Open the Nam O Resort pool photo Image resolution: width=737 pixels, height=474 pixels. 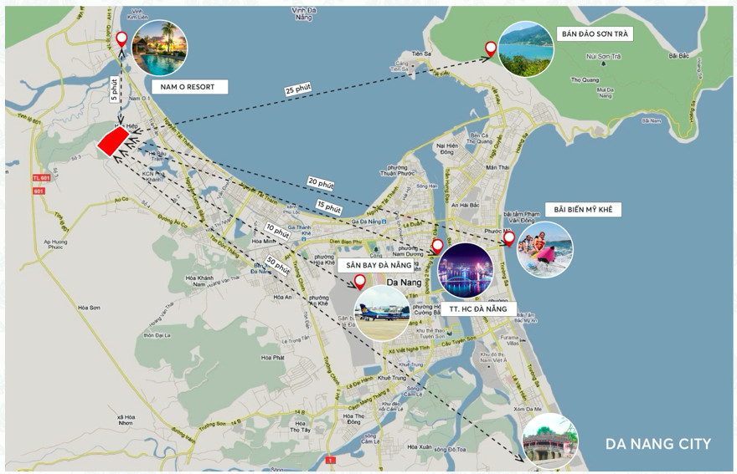159,48
